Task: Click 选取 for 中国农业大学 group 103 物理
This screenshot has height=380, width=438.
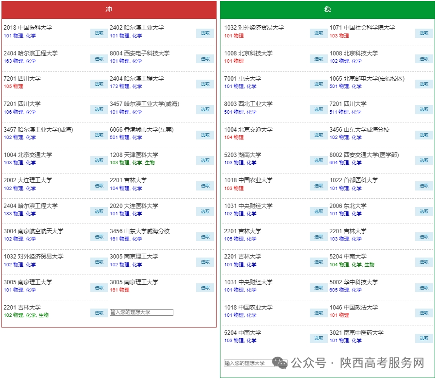Action: (x=319, y=186)
